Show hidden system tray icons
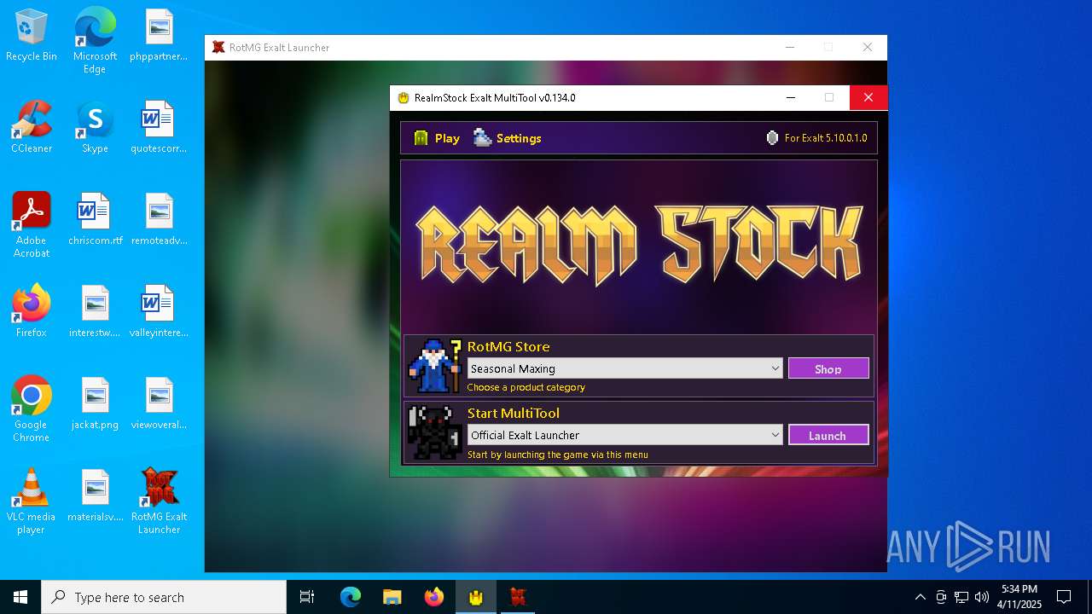Viewport: 1092px width, 614px height. [920, 597]
